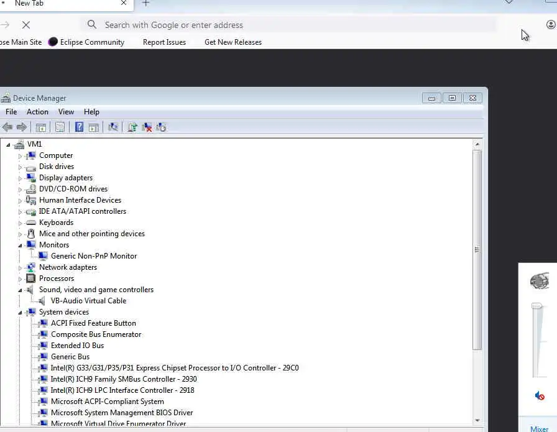Click the scrollbar down arrow in Device Manager
557x432 pixels.
[477, 420]
